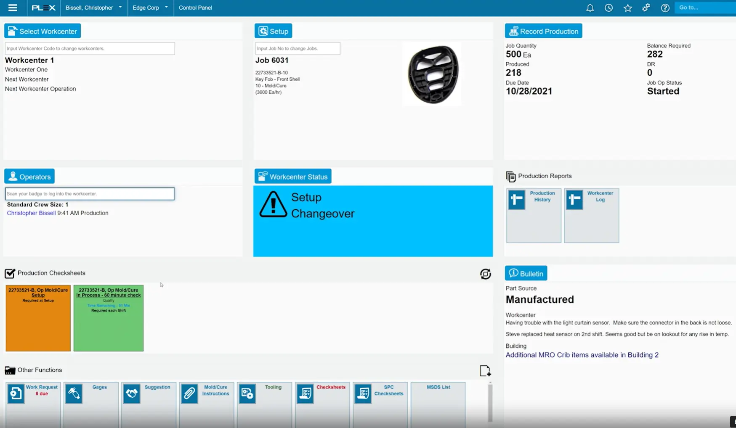This screenshot has height=428, width=736.
Task: Open the hamburger menu icon
Action: (13, 8)
